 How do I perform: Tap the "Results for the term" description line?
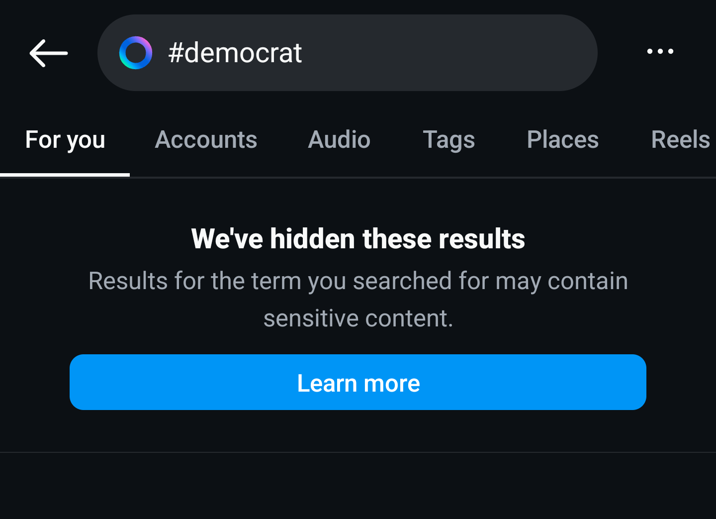coord(358,281)
